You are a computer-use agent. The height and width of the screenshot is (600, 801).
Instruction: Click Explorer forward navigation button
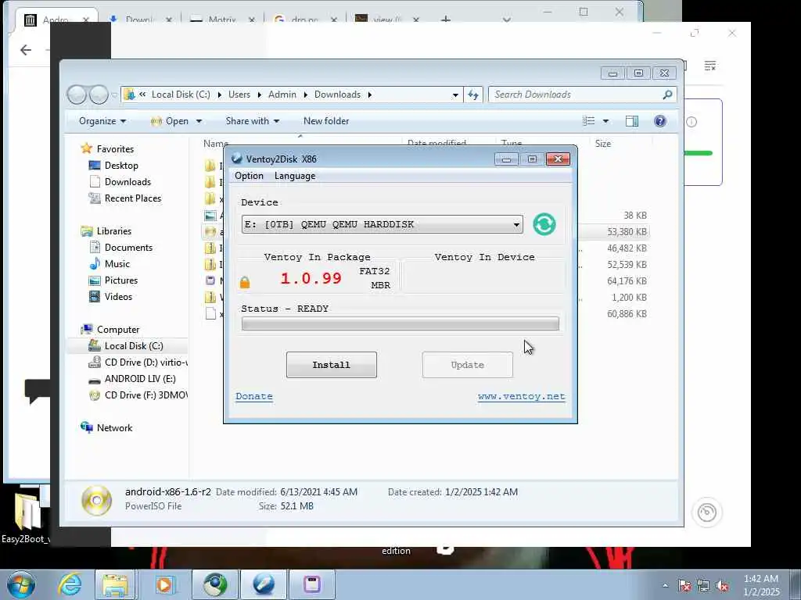(99, 95)
